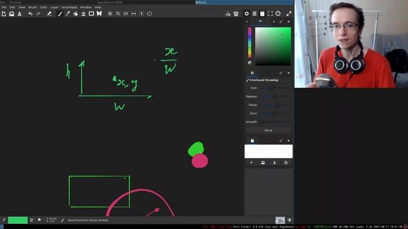Screen dimensions: 408x229
Task: Click the brush preview thumbnail in the footer
Action: [x=280, y=221]
